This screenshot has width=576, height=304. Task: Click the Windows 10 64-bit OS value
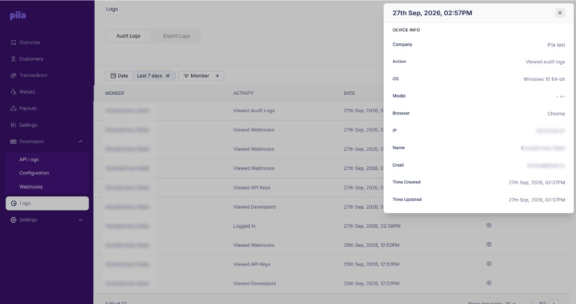[x=544, y=79]
